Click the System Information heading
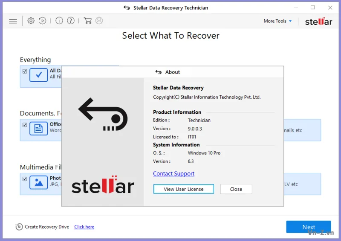Viewport: 341px width, 241px height. [x=176, y=145]
